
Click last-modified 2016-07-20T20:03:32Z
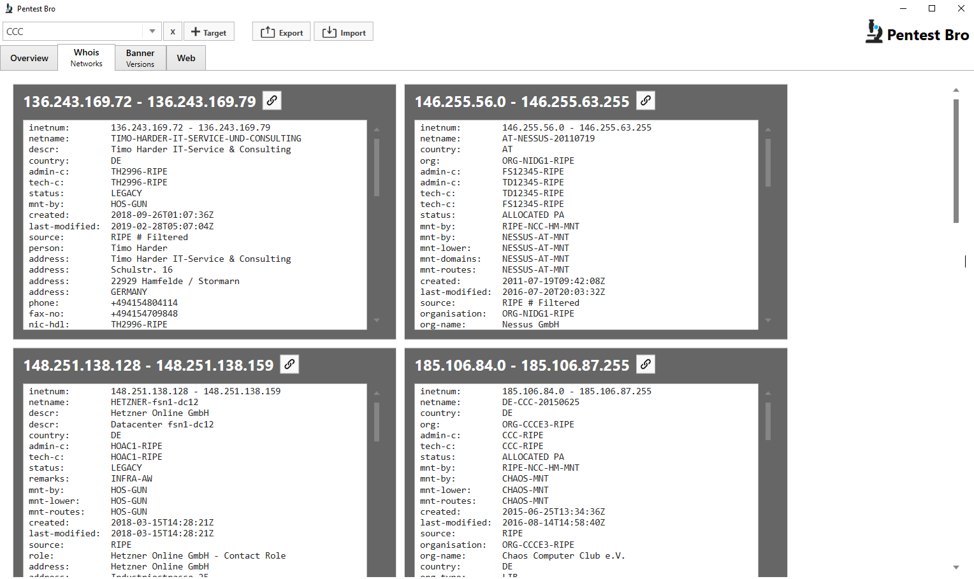tap(553, 292)
